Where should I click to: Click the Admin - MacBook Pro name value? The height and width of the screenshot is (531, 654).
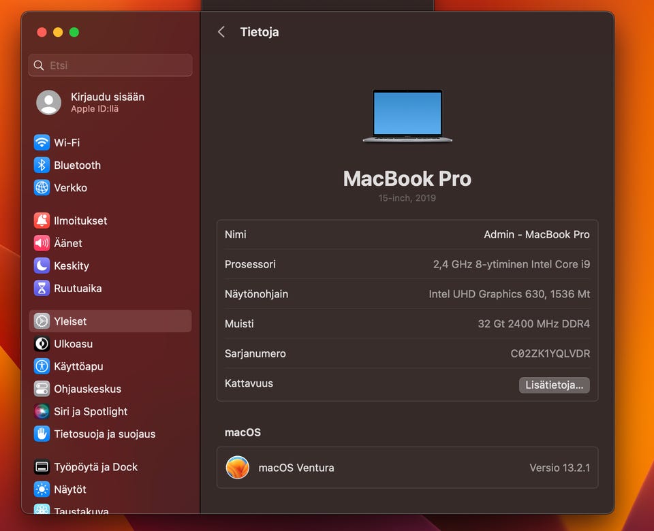pyautogui.click(x=536, y=234)
